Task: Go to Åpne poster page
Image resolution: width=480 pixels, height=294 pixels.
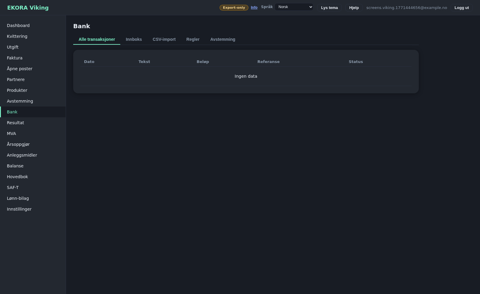Action: pyautogui.click(x=19, y=69)
